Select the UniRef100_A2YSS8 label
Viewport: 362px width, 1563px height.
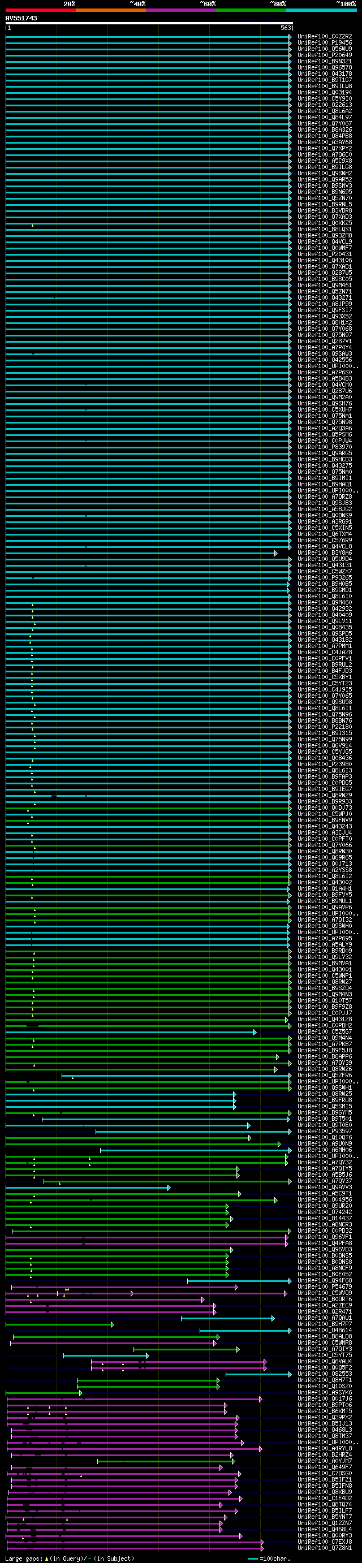pos(325,870)
